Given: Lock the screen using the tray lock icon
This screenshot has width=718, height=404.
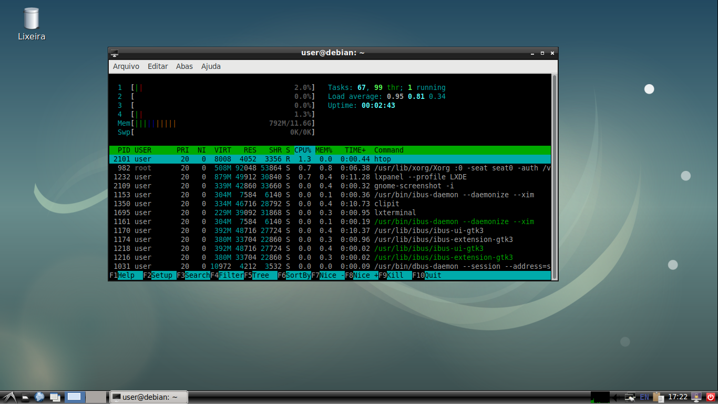Looking at the screenshot, I should tap(696, 397).
